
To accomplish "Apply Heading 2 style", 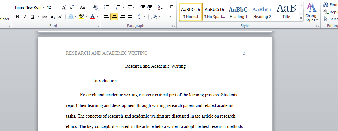I will tap(262, 12).
